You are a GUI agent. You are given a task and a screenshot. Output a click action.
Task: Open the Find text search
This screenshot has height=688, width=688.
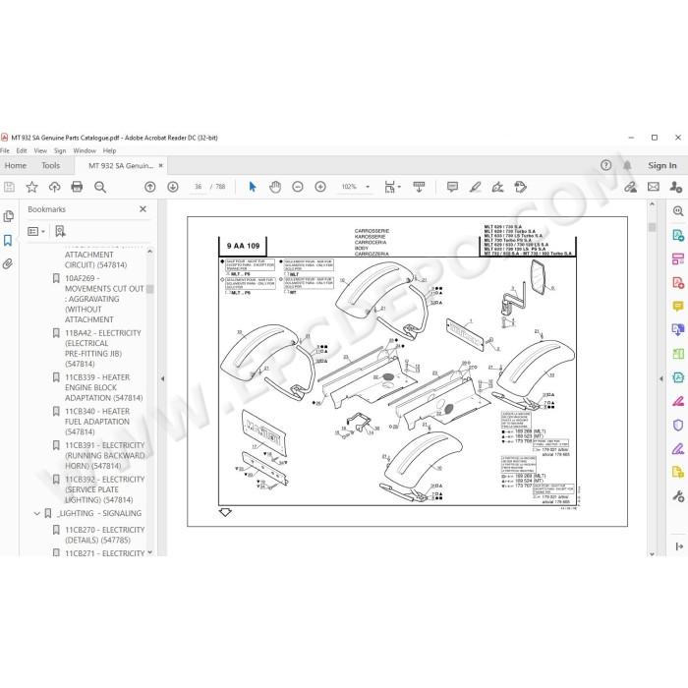click(x=100, y=188)
